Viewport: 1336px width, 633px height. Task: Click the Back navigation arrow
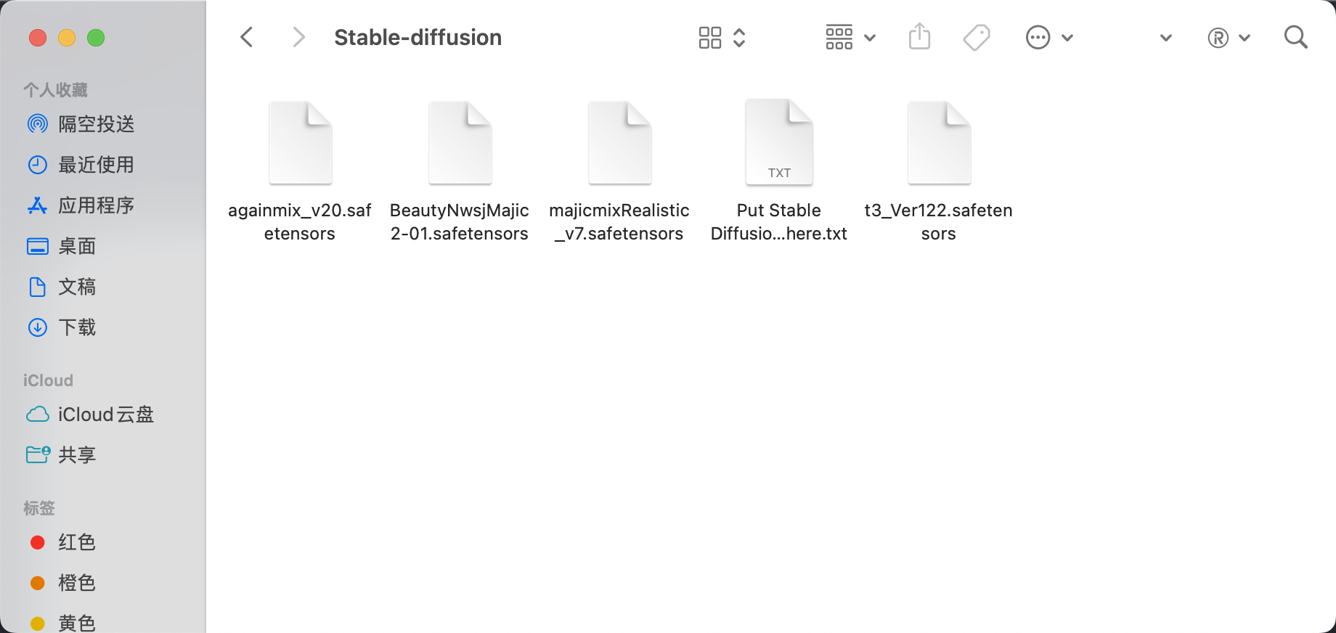(247, 37)
